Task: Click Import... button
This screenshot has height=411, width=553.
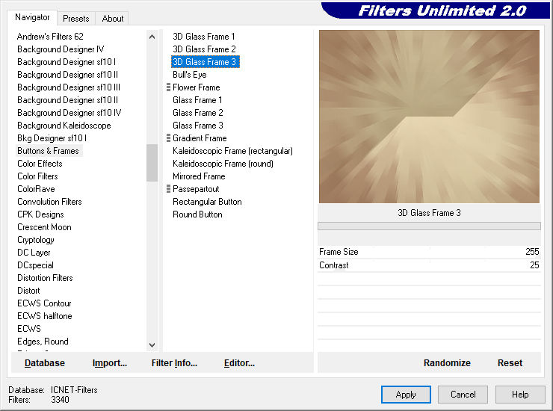Action: [110, 362]
